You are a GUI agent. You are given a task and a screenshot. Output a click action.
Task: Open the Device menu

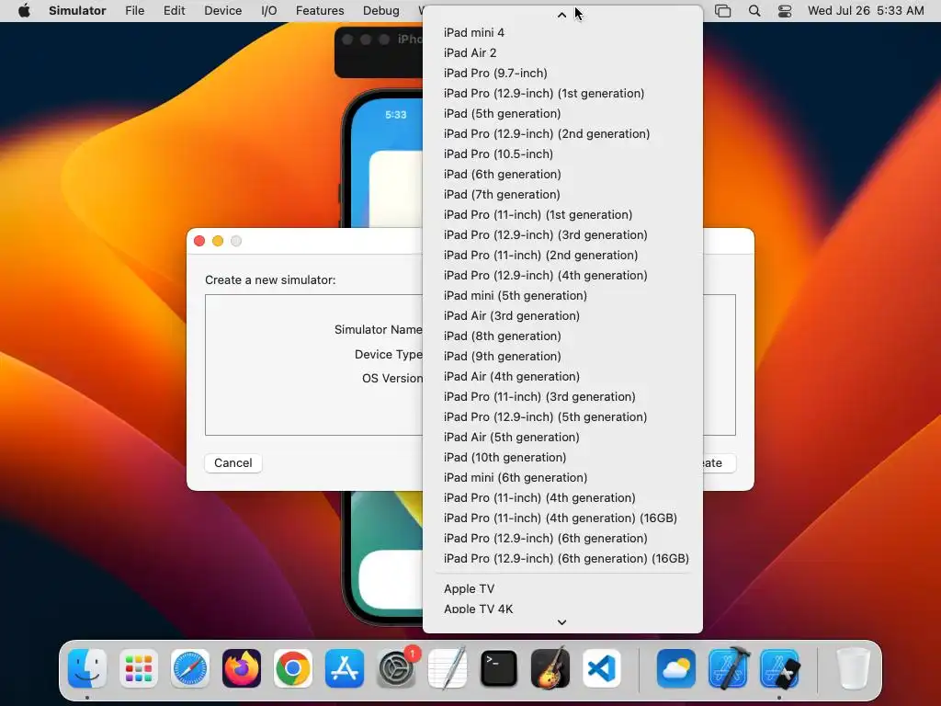click(222, 11)
